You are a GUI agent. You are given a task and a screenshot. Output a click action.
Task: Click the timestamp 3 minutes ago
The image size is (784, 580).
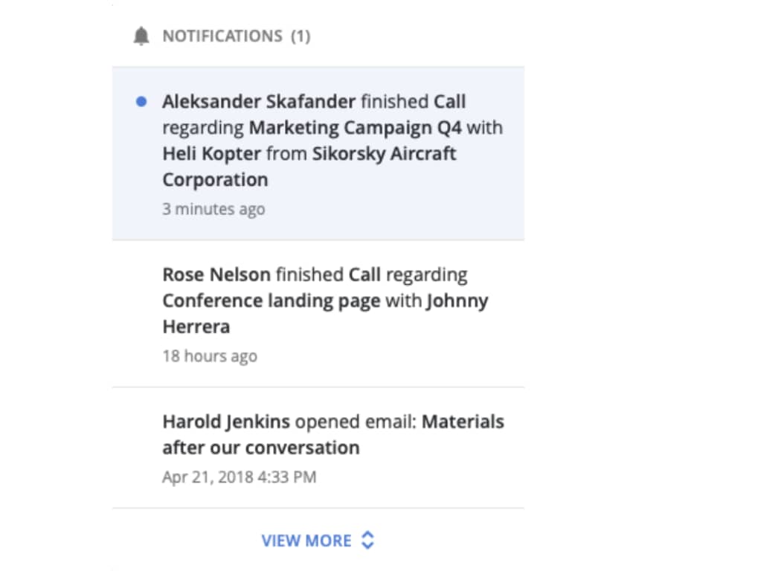(213, 209)
